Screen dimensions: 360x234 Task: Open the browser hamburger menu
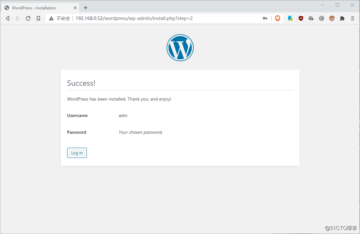click(x=353, y=18)
